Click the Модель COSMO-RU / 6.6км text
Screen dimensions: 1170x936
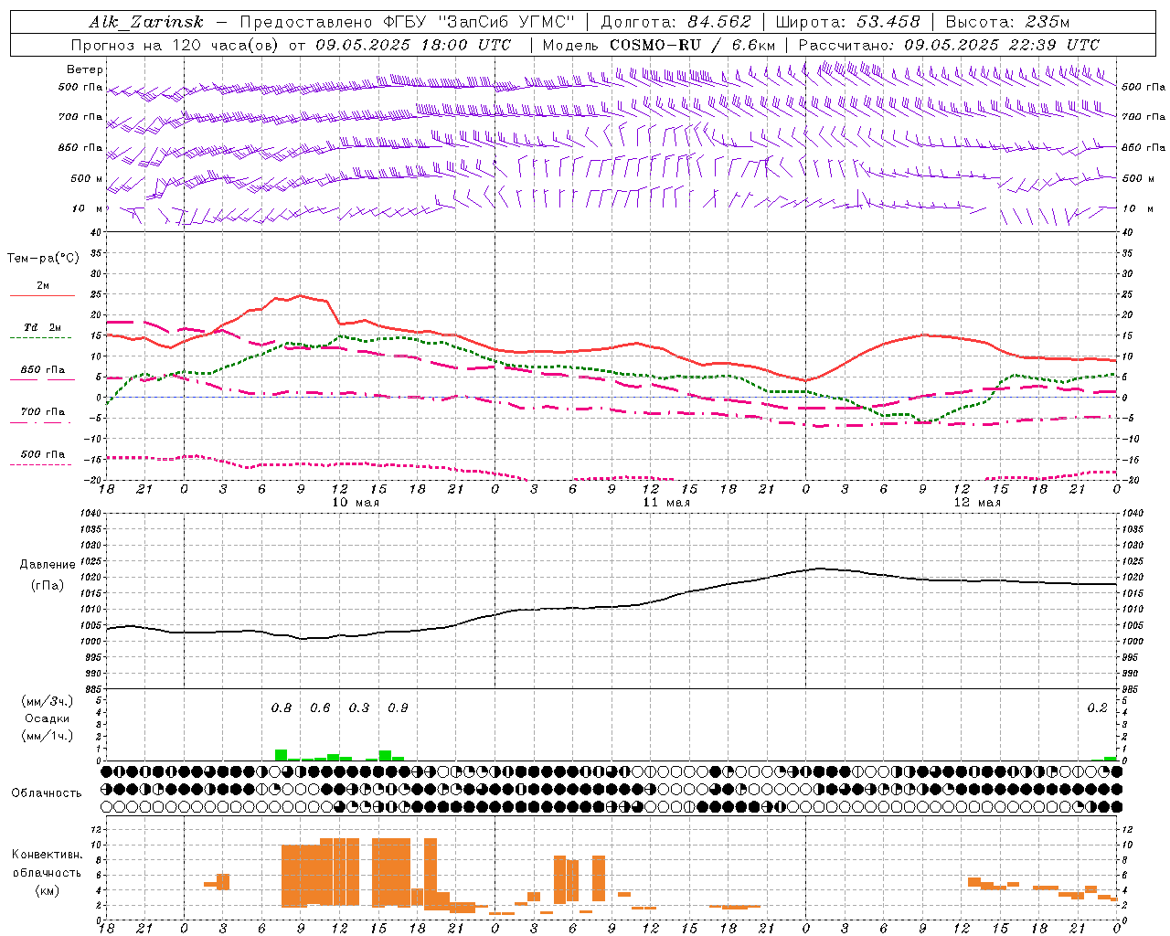(x=659, y=45)
